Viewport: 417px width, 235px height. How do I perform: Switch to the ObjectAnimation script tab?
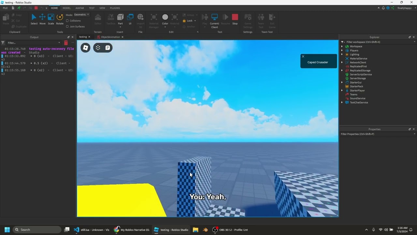tap(110, 37)
